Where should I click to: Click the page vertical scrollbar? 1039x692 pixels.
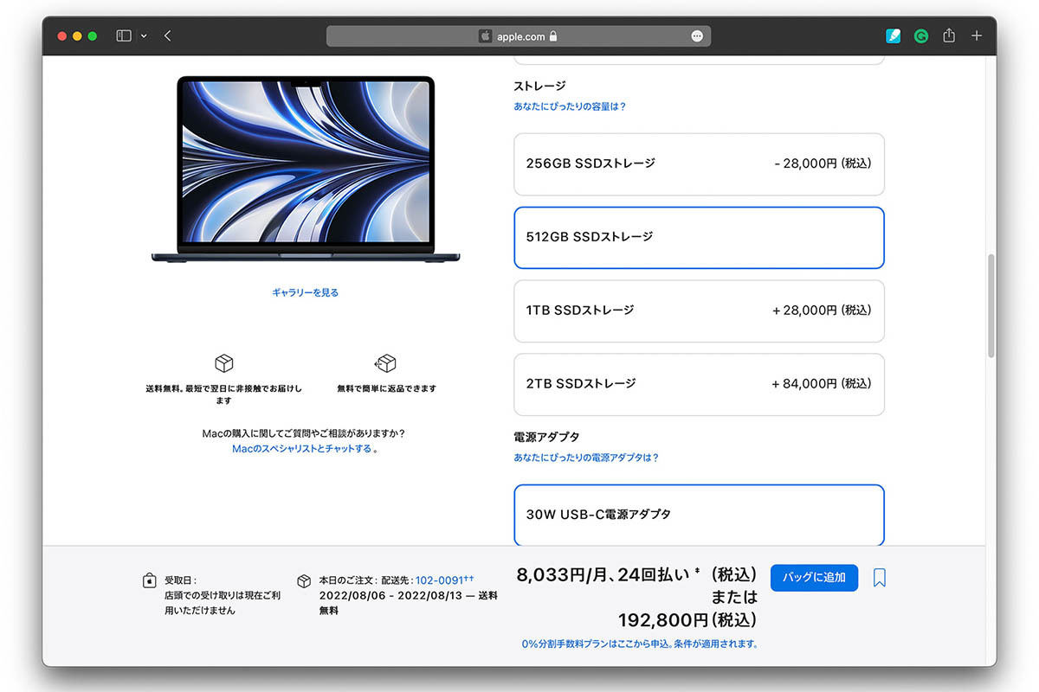(991, 306)
